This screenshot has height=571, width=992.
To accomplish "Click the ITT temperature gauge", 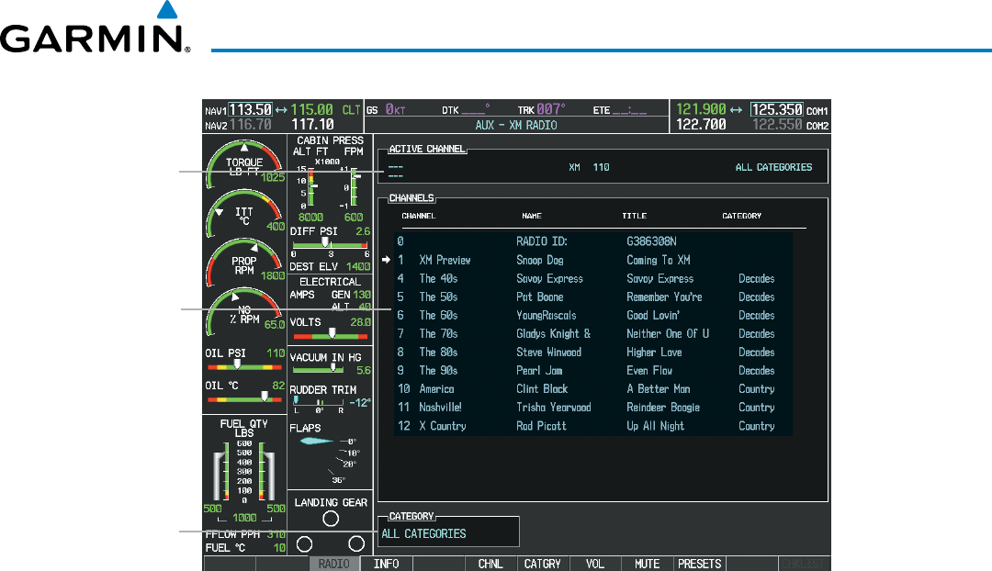I will (245, 211).
